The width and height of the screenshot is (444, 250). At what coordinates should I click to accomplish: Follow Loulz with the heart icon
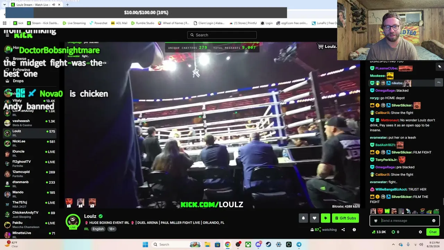click(314, 218)
